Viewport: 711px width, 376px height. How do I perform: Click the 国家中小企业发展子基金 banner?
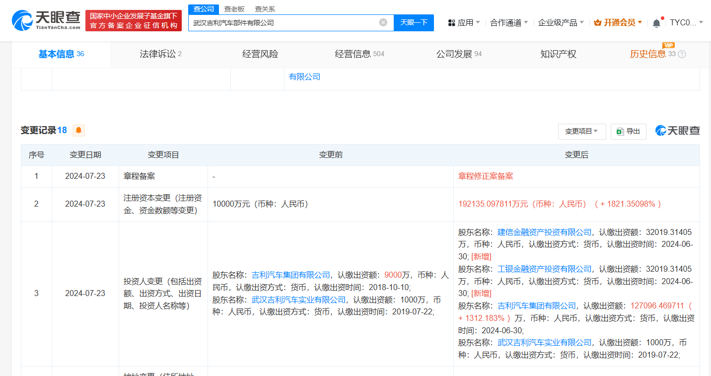pyautogui.click(x=134, y=20)
